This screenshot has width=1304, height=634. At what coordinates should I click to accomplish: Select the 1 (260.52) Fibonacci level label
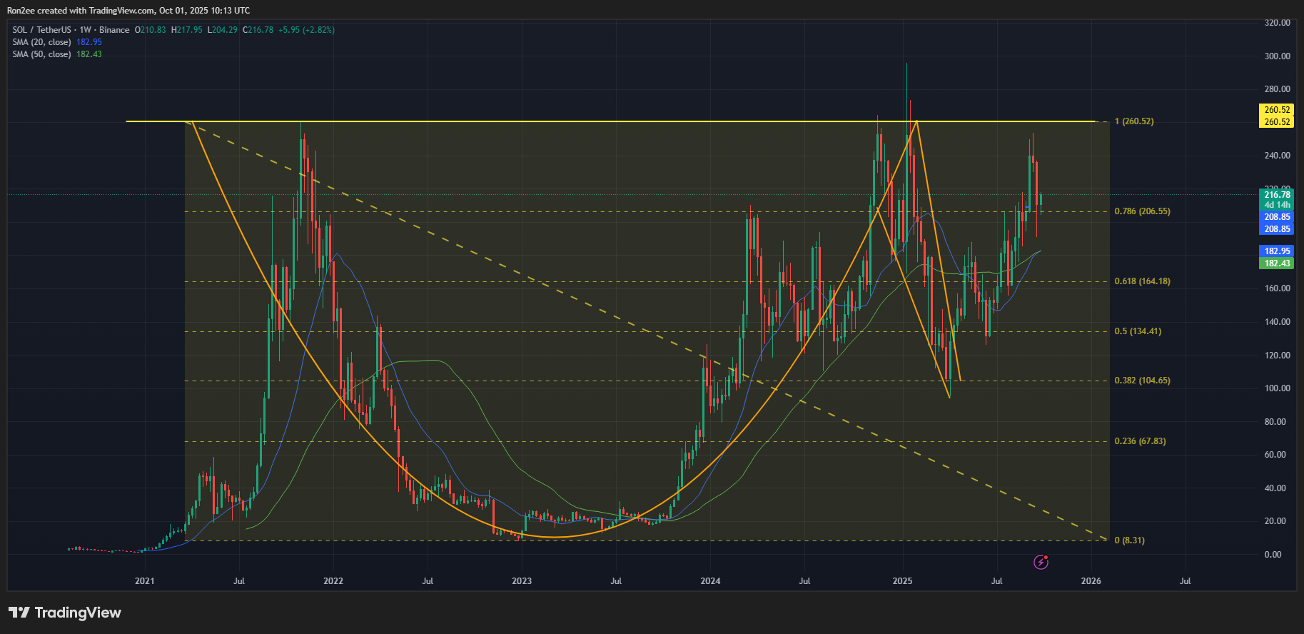[1133, 121]
